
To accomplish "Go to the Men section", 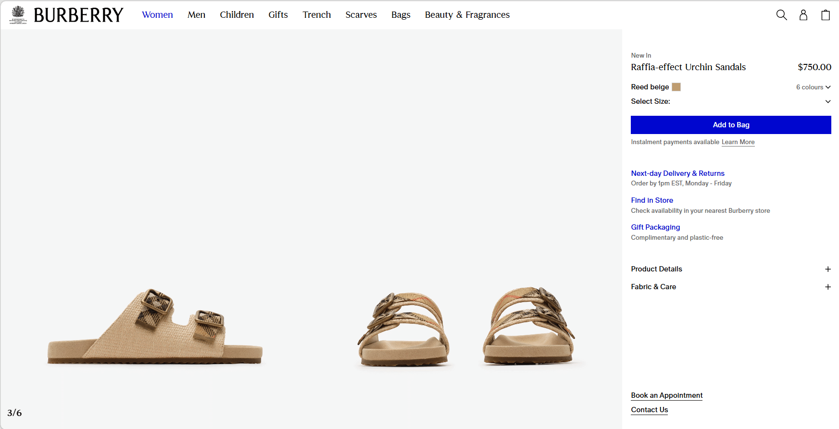I will 196,15.
